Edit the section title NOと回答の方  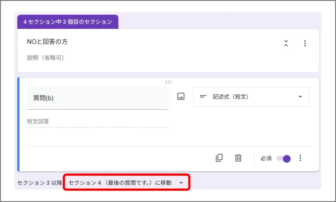(x=47, y=42)
